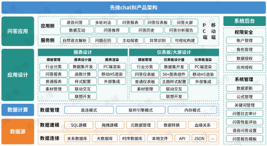
Task: Select the 问答应用 green side block
Action: pos(18,31)
